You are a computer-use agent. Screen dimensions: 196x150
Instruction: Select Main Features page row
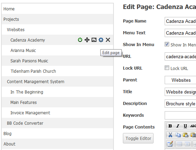coord(57,102)
